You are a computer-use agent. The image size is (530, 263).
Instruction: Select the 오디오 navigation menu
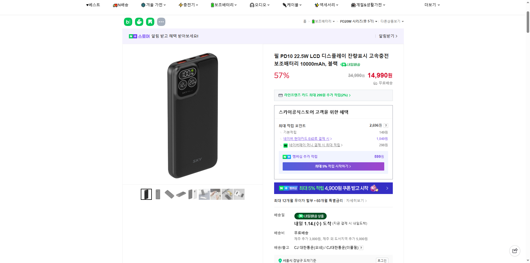(259, 5)
